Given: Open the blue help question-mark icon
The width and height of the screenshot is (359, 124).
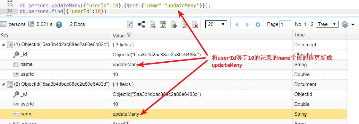Looking at the screenshot, I should pos(59,24).
